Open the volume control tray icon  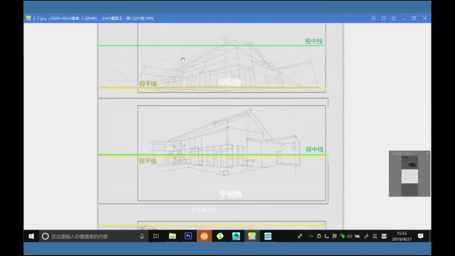coord(350,236)
